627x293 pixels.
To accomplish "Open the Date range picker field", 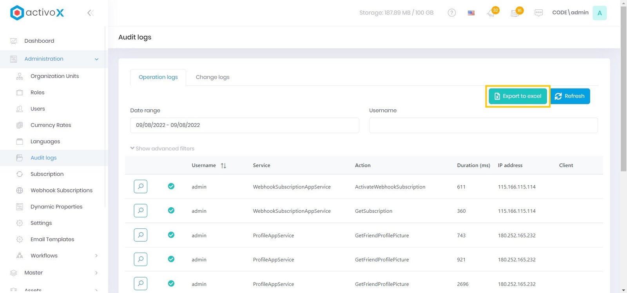I will [245, 125].
